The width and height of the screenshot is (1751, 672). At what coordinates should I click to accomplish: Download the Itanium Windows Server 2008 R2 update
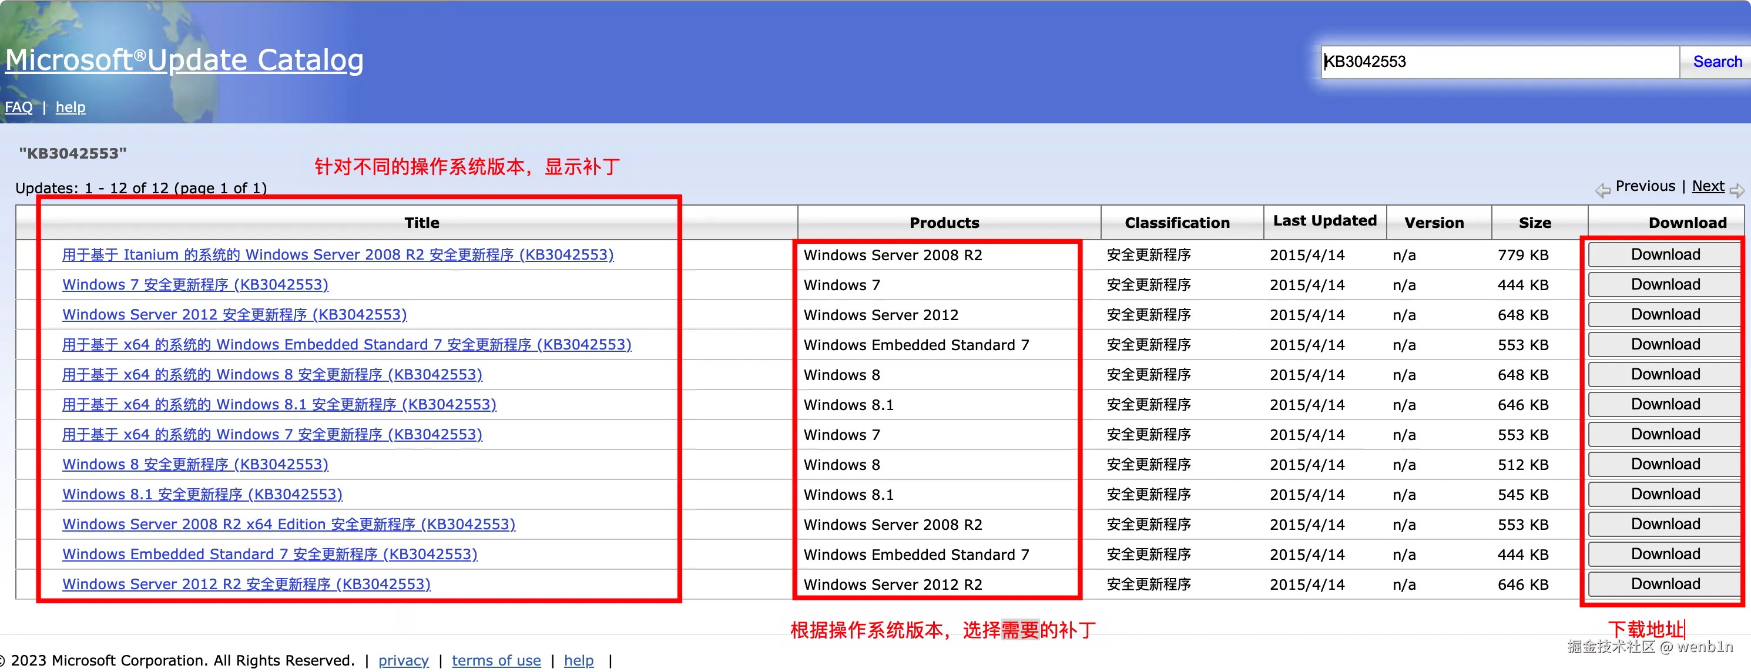pos(1665,255)
